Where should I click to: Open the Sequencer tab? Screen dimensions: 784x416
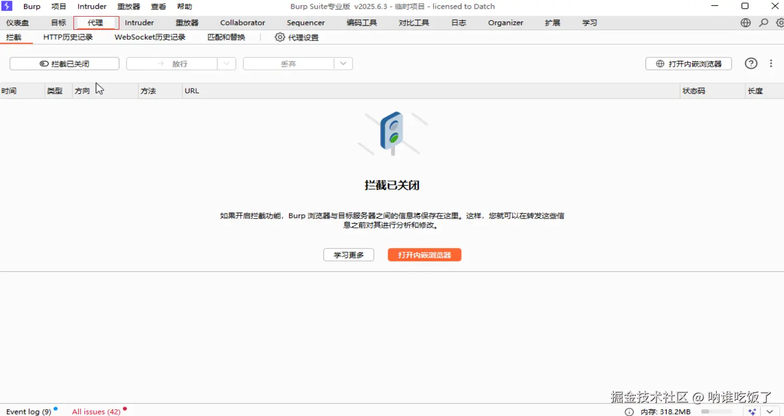pyautogui.click(x=306, y=23)
